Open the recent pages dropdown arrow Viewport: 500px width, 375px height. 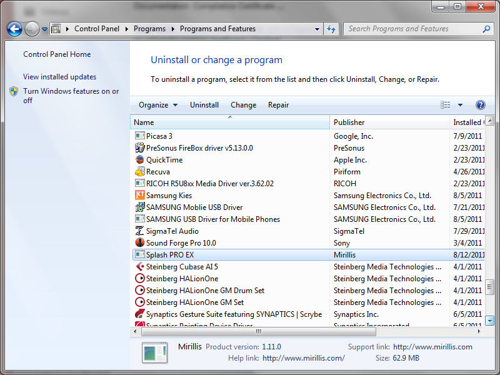tap(44, 29)
